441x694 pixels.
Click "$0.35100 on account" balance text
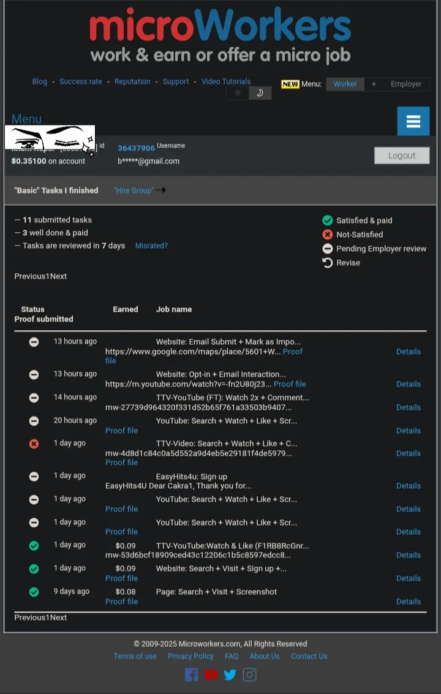[x=48, y=161]
